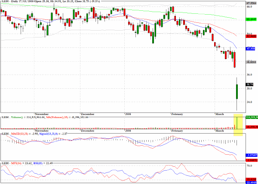Click November label under the volume panel
This screenshot has height=184, width=258.
coord(42,131)
